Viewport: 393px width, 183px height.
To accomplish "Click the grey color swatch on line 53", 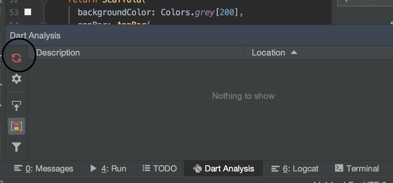I will [28, 12].
